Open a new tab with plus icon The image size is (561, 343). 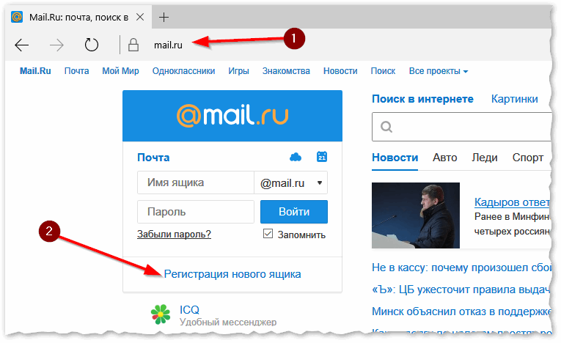164,17
